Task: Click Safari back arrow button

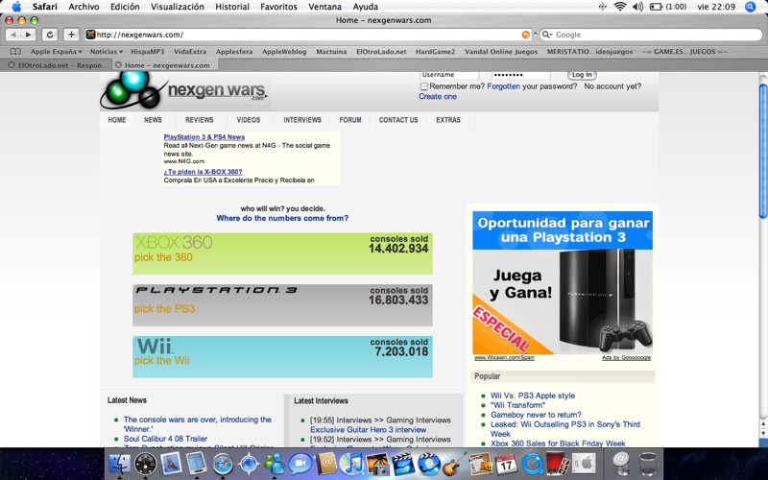Action: 13,35
